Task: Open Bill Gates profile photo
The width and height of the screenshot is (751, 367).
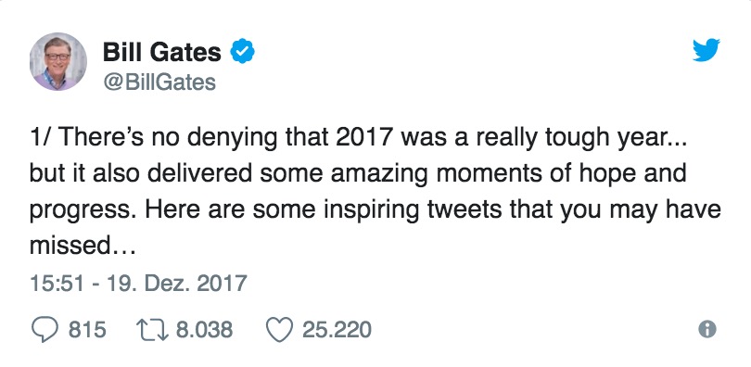Action: 58,61
